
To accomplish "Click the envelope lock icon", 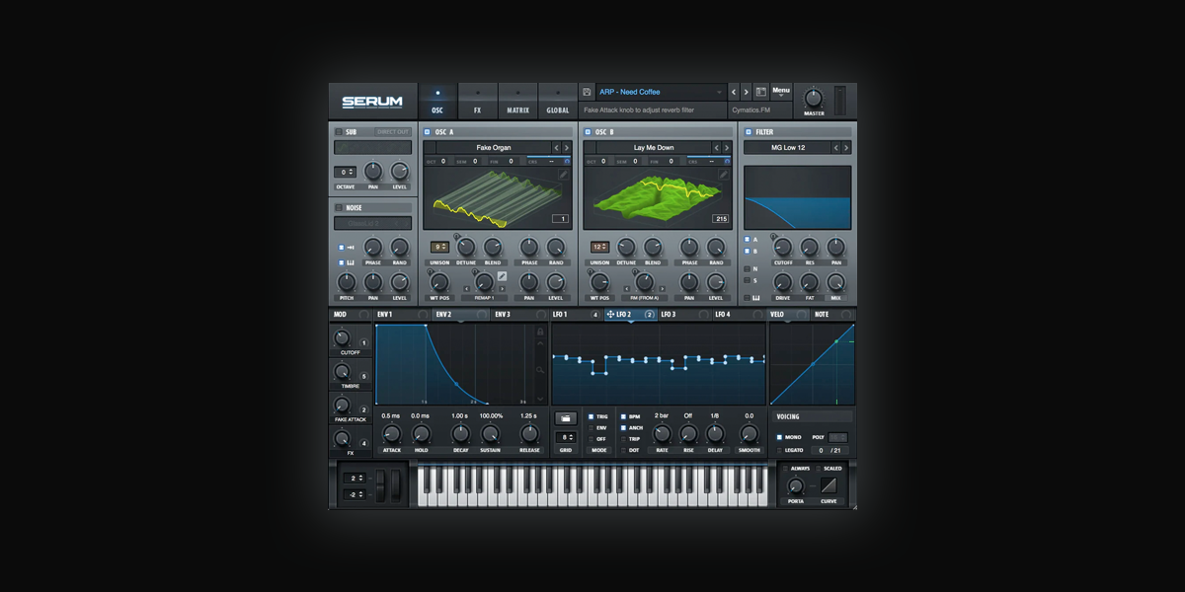I will pos(540,333).
